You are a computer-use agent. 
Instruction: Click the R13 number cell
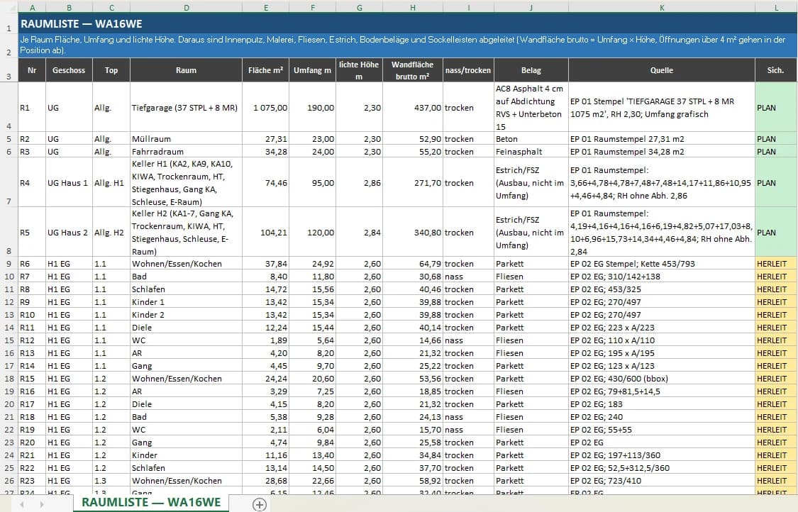click(32, 353)
